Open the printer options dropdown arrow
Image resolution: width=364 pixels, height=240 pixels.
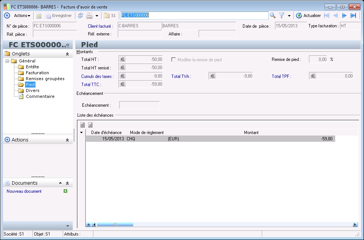point(97,16)
